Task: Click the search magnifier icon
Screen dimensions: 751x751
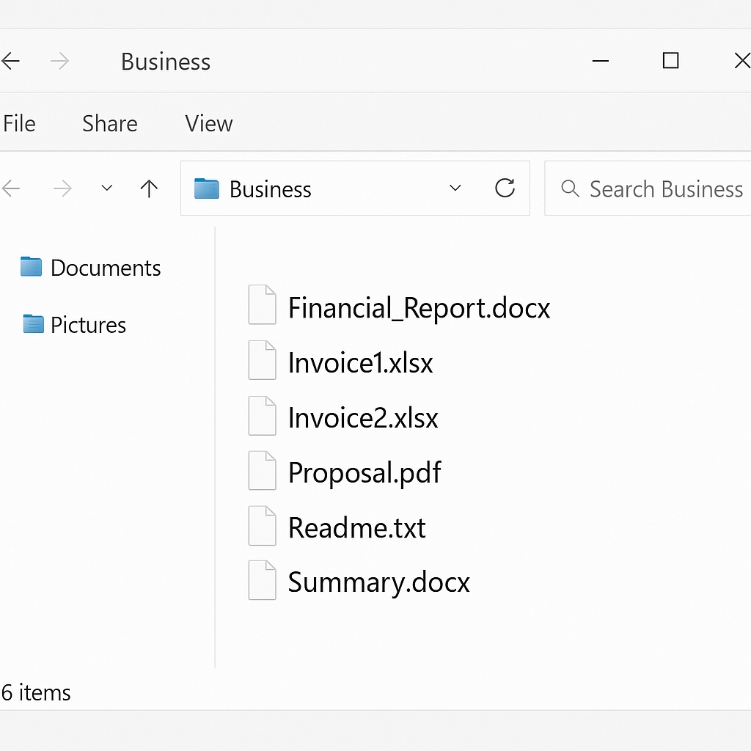Action: click(x=569, y=189)
